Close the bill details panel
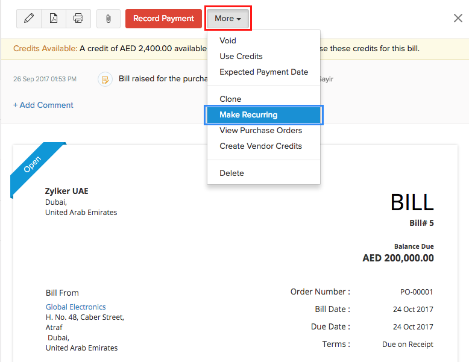 click(458, 18)
